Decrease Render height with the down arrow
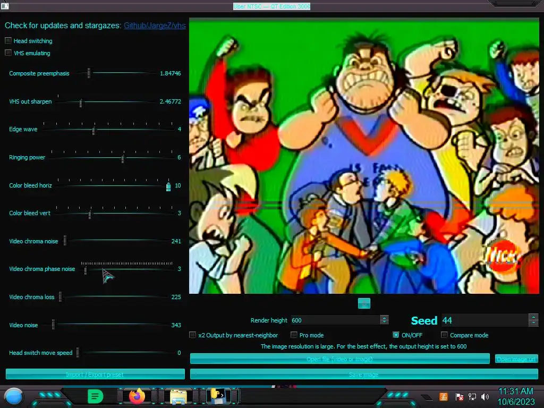The width and height of the screenshot is (544, 408). [x=385, y=322]
